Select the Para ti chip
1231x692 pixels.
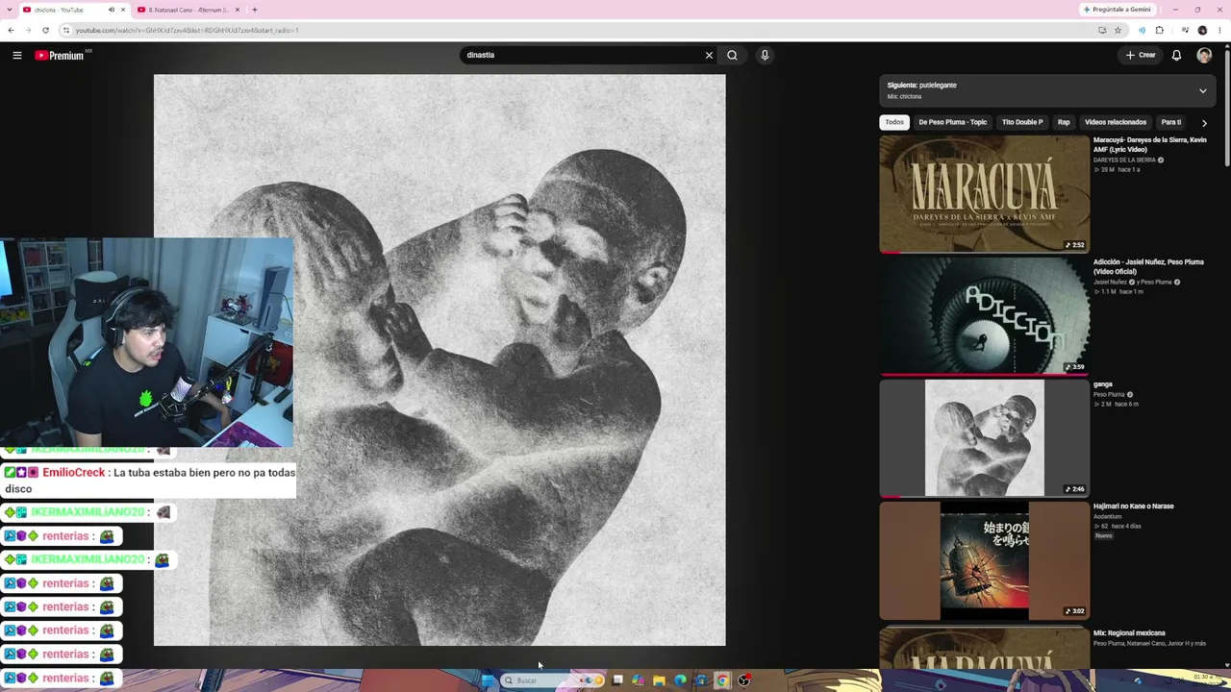1170,122
